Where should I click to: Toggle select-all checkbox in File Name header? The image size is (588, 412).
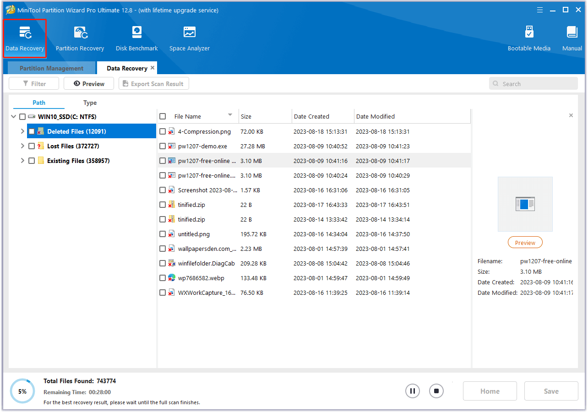pos(163,116)
